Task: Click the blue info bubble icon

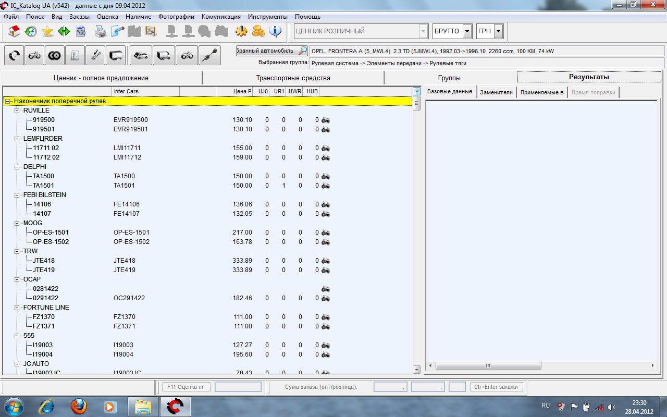Action: 275,31
